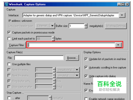This screenshot has height=100, width=133.
Task: Toggle Automatic scrolling in live capture
Action: pos(86,67)
